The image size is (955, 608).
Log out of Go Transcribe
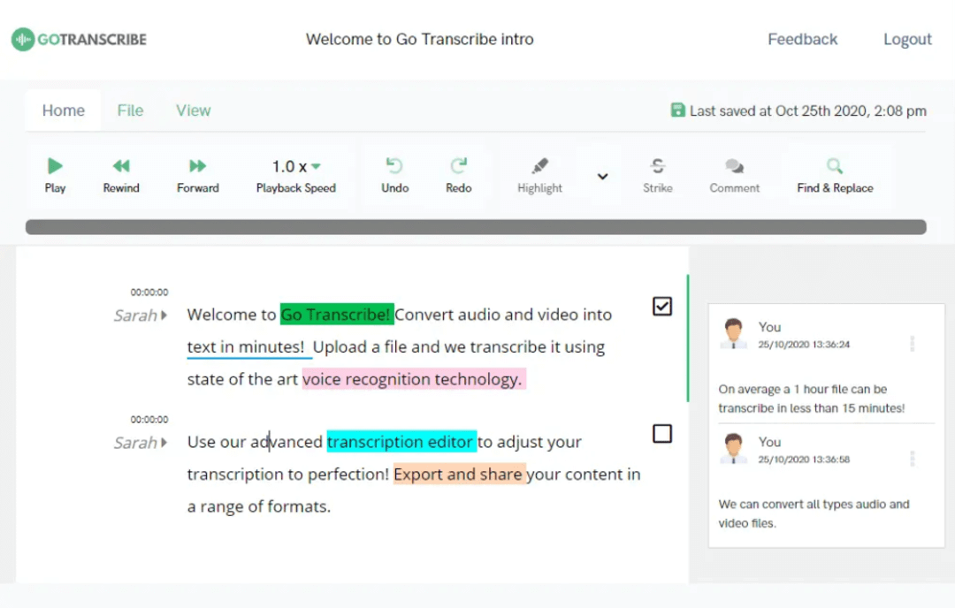(x=907, y=39)
